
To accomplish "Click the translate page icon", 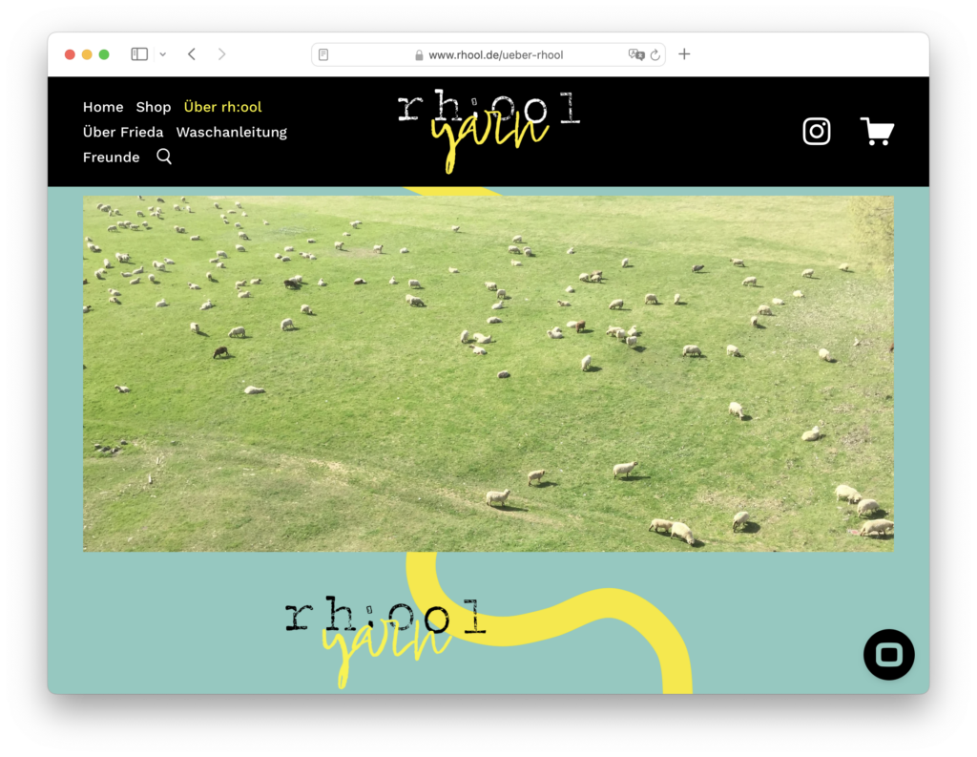I will (636, 55).
